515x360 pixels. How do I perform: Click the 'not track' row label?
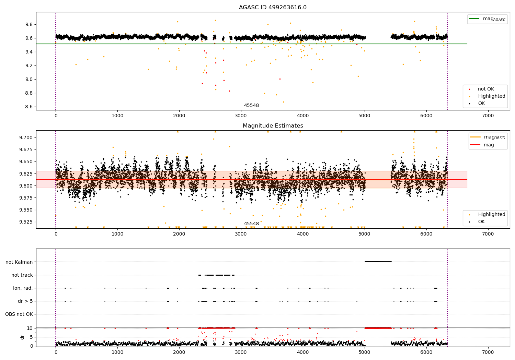tap(22, 275)
